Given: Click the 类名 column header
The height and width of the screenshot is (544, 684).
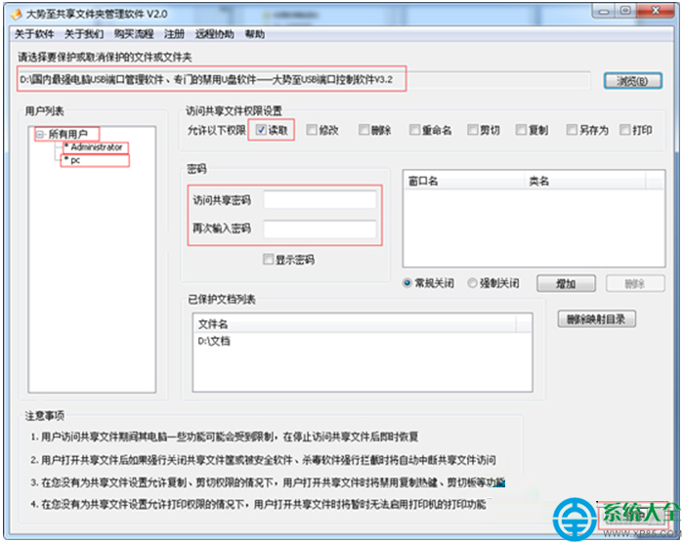Looking at the screenshot, I should (584, 181).
